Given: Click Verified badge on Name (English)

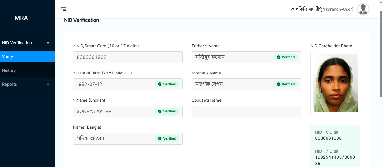Looking at the screenshot, I should point(167,111).
